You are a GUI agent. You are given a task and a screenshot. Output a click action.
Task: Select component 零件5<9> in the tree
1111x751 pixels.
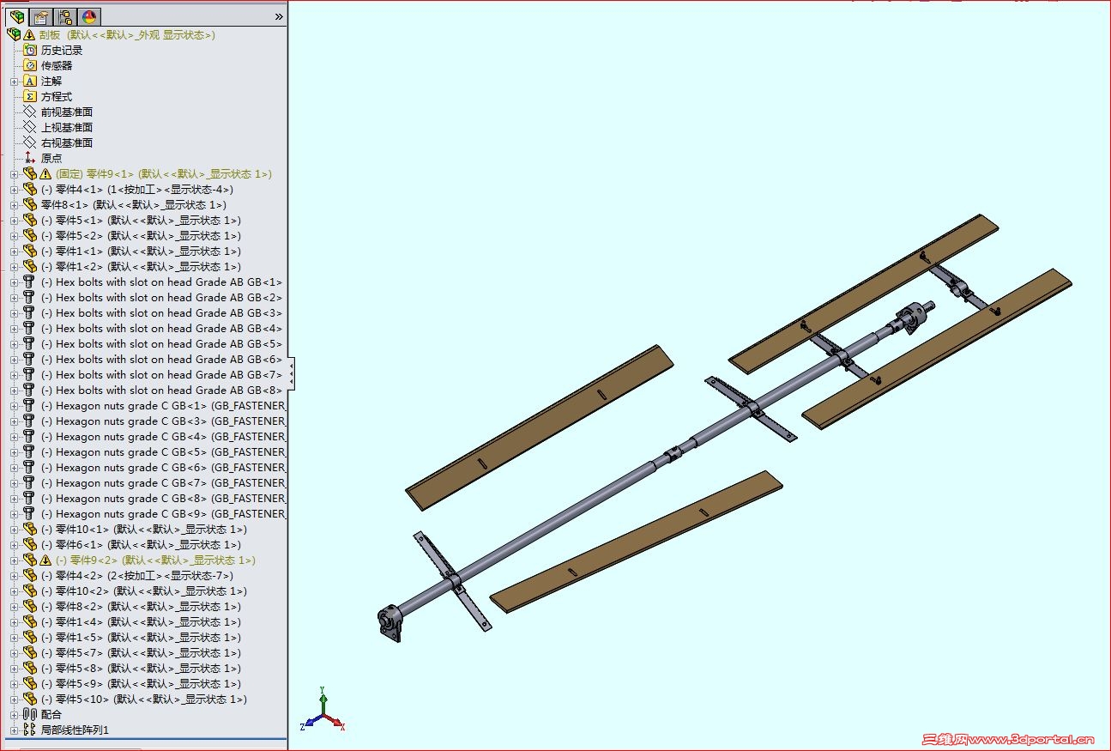142,683
